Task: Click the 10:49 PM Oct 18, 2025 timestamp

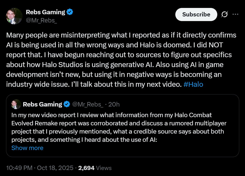Action: 40,168
